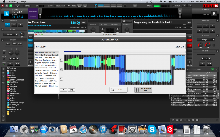Click deck B loop OUT button
This screenshot has width=220, height=137.
point(209,64)
